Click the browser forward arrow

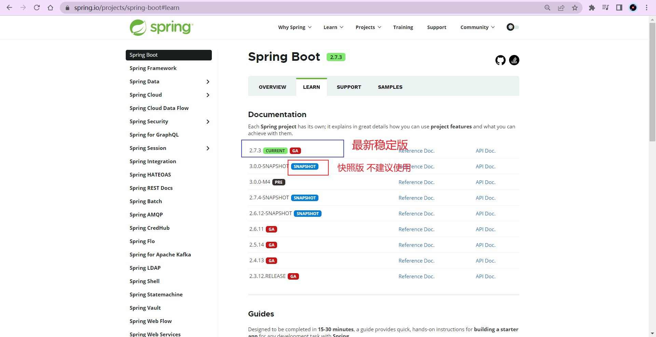coord(23,8)
